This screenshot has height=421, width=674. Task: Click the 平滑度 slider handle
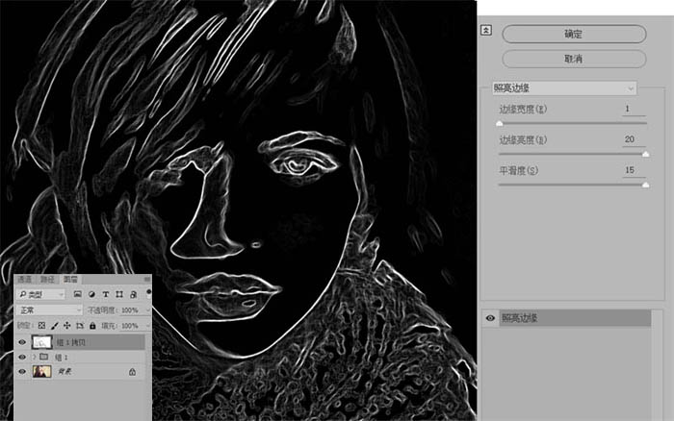646,185
